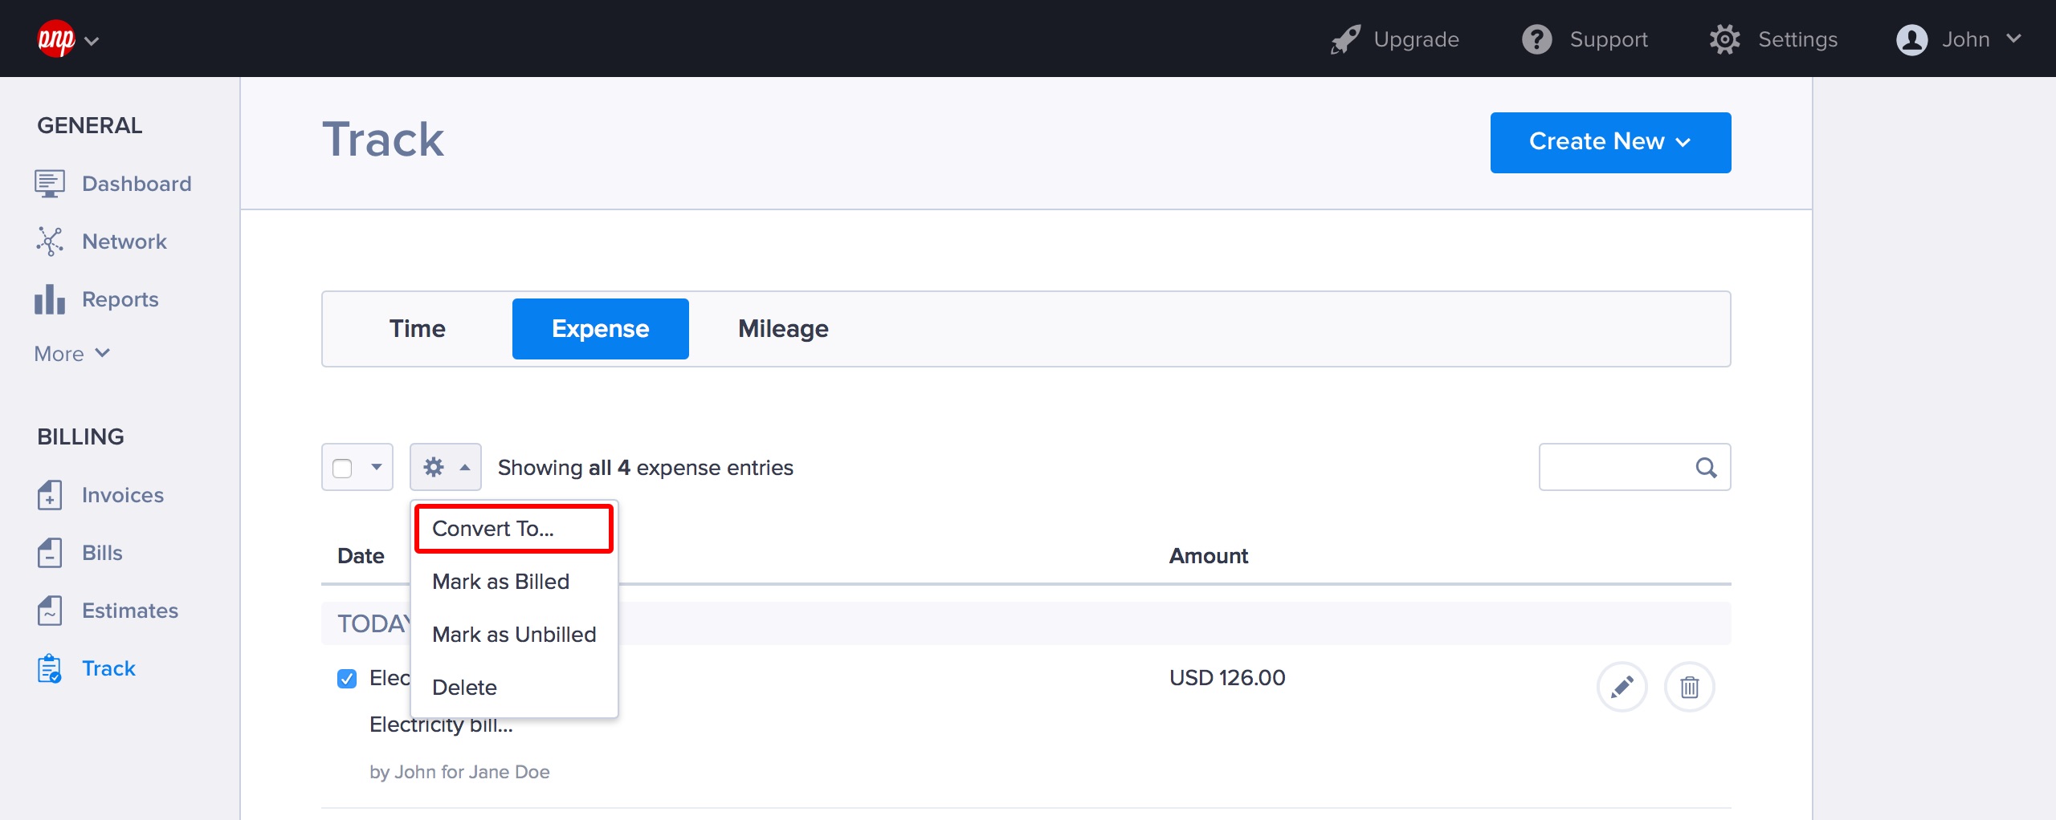
Task: Switch to the Mileage tab
Action: (x=783, y=329)
